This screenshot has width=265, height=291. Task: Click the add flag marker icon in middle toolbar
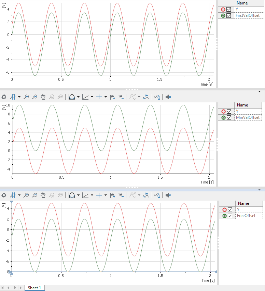[x=113, y=97]
